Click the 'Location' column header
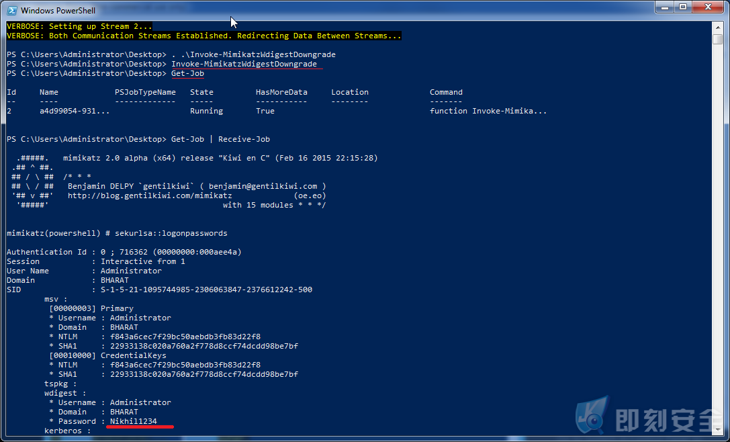730x442 pixels. tap(350, 92)
